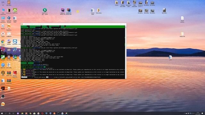Open the WinRAR archive beside the red swirl icon
The image size is (205, 115).
click(x=9, y=73)
